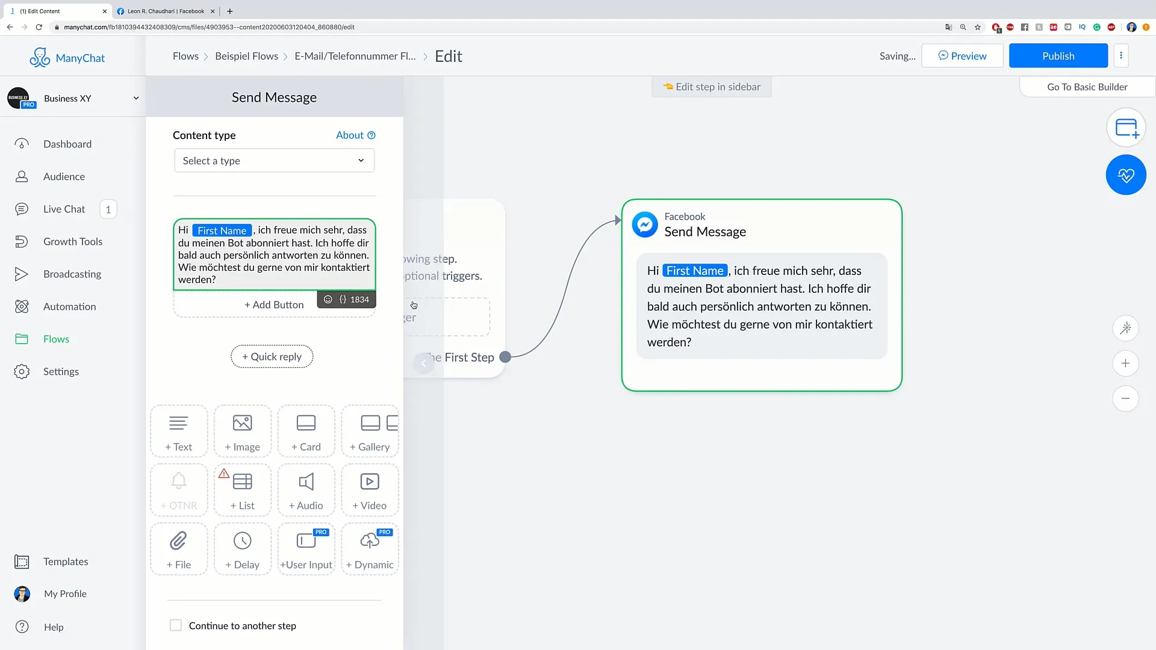Viewport: 1156px width, 650px height.
Task: Open My Profile avatar
Action: click(x=22, y=594)
